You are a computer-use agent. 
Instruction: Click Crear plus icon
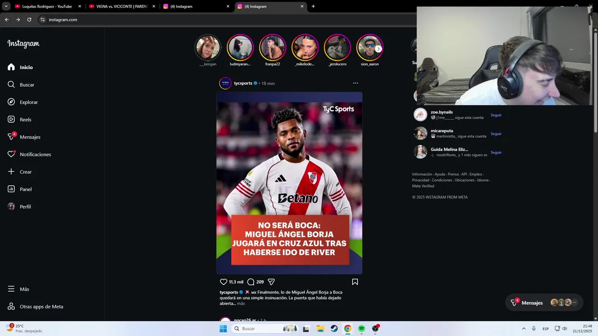tap(11, 172)
